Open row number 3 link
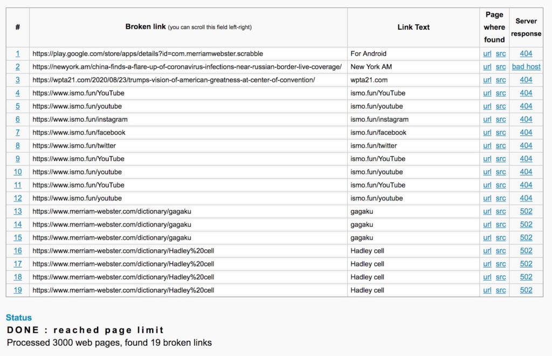The image size is (552, 356). coord(18,80)
